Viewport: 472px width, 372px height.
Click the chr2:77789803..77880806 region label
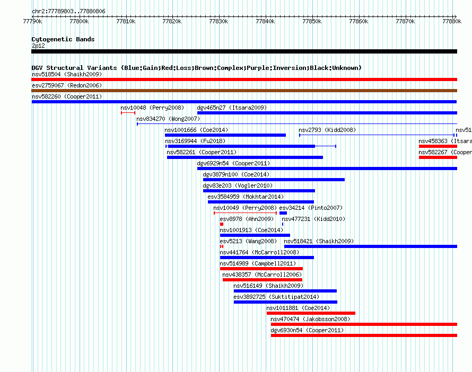click(68, 11)
